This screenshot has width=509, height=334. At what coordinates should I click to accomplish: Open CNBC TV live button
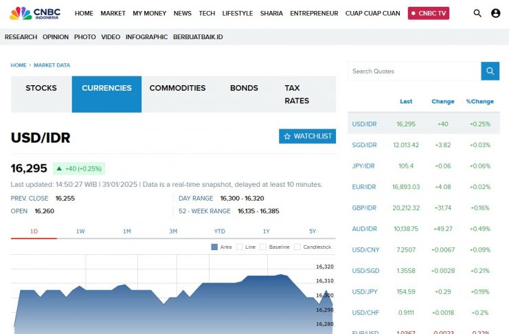click(x=428, y=13)
